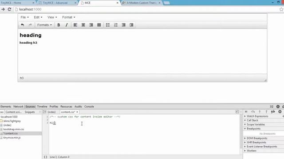Viewport: 284px width, 159px height.
Task: Open the Format menu
Action: coord(69,17)
